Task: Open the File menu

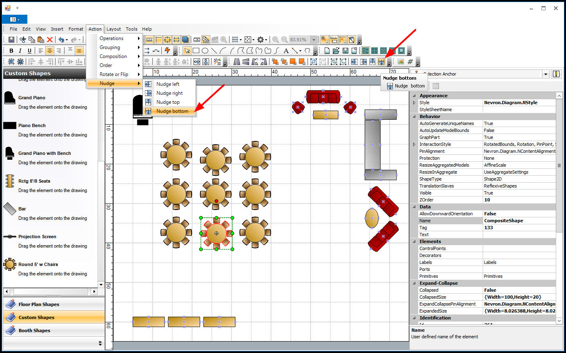Action: pyautogui.click(x=13, y=29)
